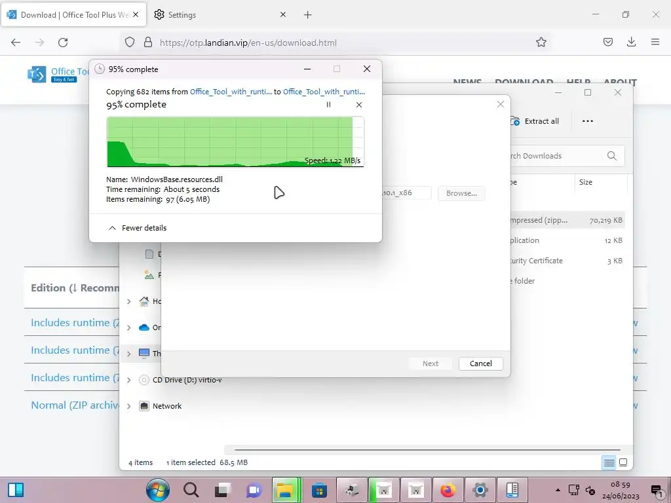This screenshot has height=503, width=671.
Task: Switch Explorer to details view layout
Action: click(609, 462)
